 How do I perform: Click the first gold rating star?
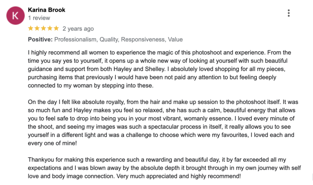(31, 28)
